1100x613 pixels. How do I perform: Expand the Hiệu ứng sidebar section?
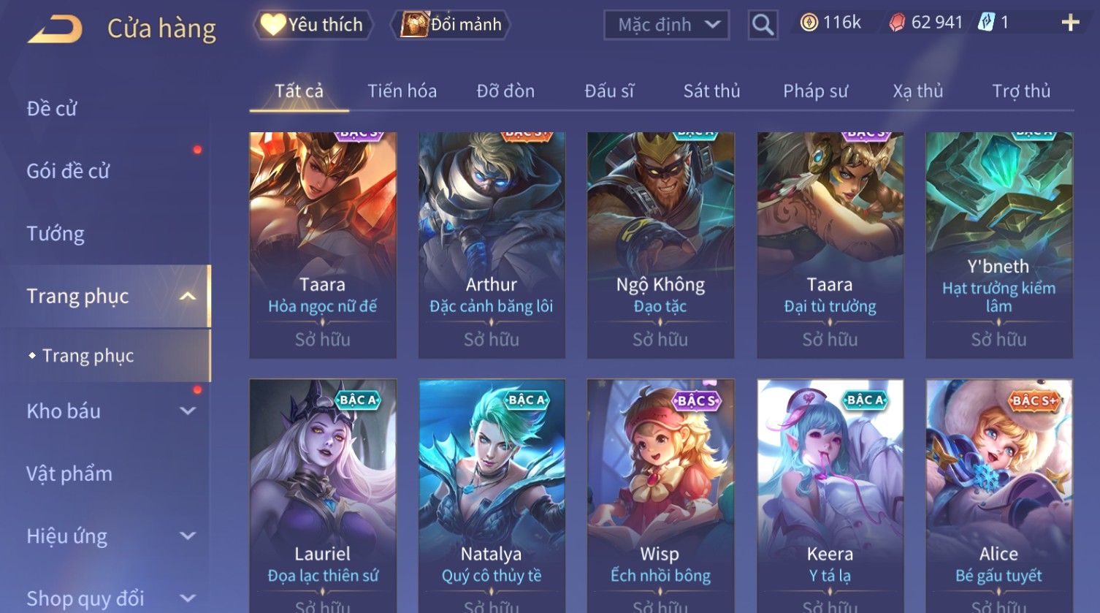click(188, 536)
